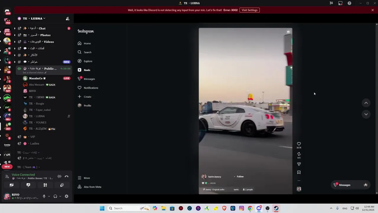
Task: Click Windows Start button
Action: tap(102, 208)
